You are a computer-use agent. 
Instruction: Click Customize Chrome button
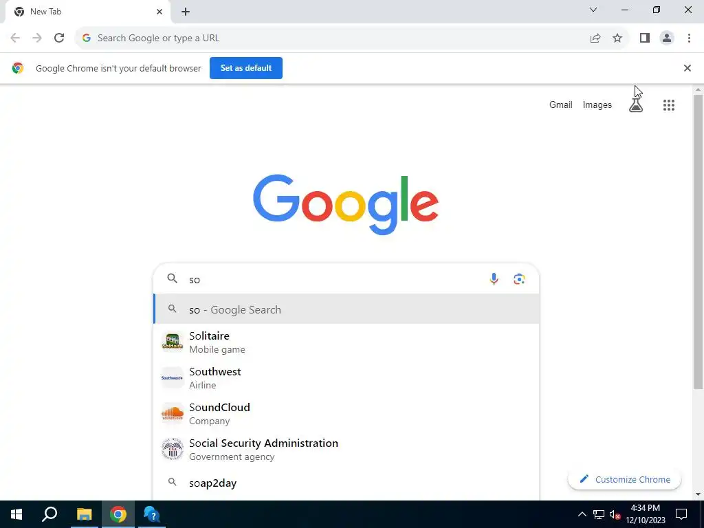pos(624,479)
